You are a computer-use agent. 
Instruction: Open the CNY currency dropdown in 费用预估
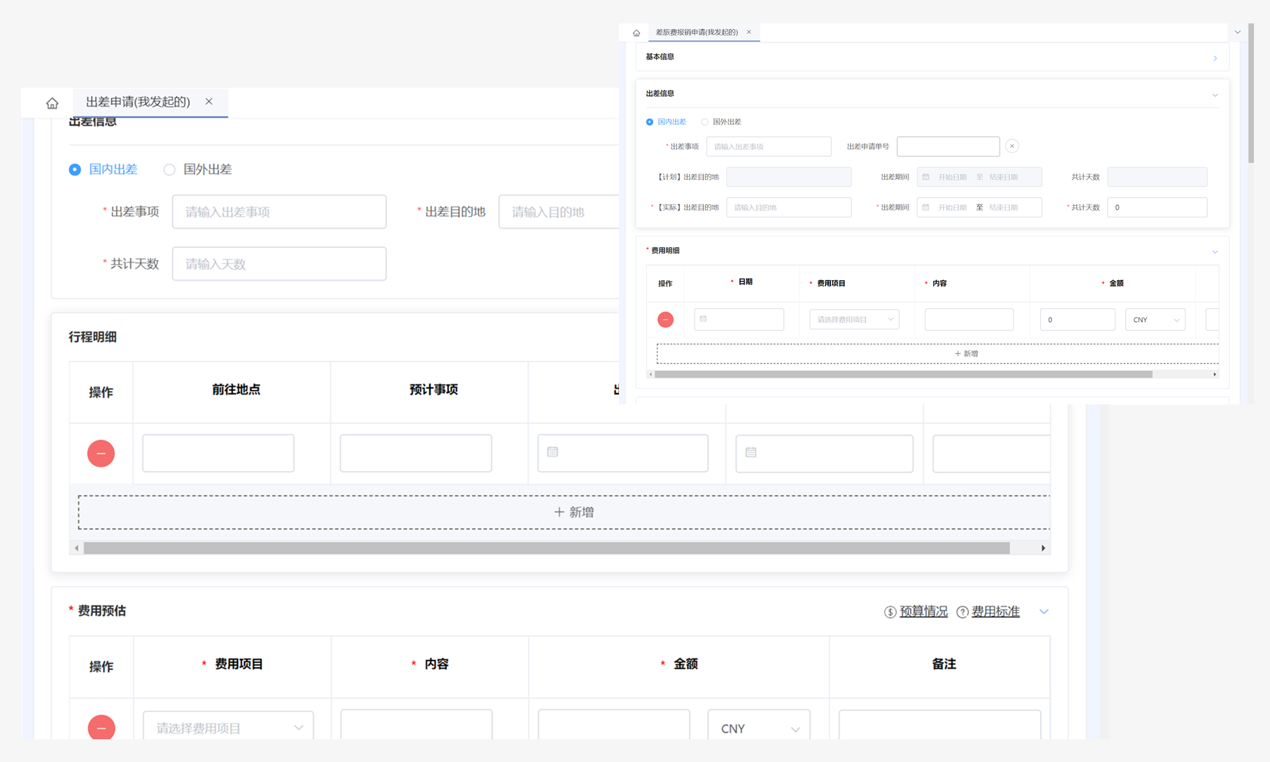click(759, 728)
